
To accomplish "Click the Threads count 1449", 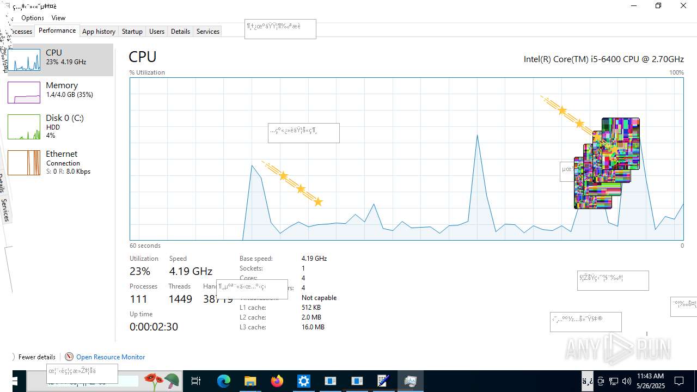I will coord(180,299).
